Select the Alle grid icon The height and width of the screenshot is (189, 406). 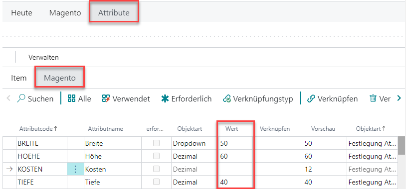pos(71,98)
